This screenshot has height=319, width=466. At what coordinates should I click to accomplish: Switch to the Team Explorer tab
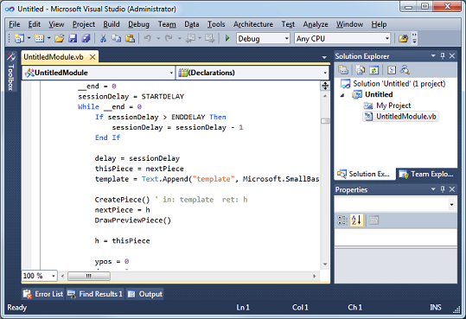pyautogui.click(x=426, y=175)
